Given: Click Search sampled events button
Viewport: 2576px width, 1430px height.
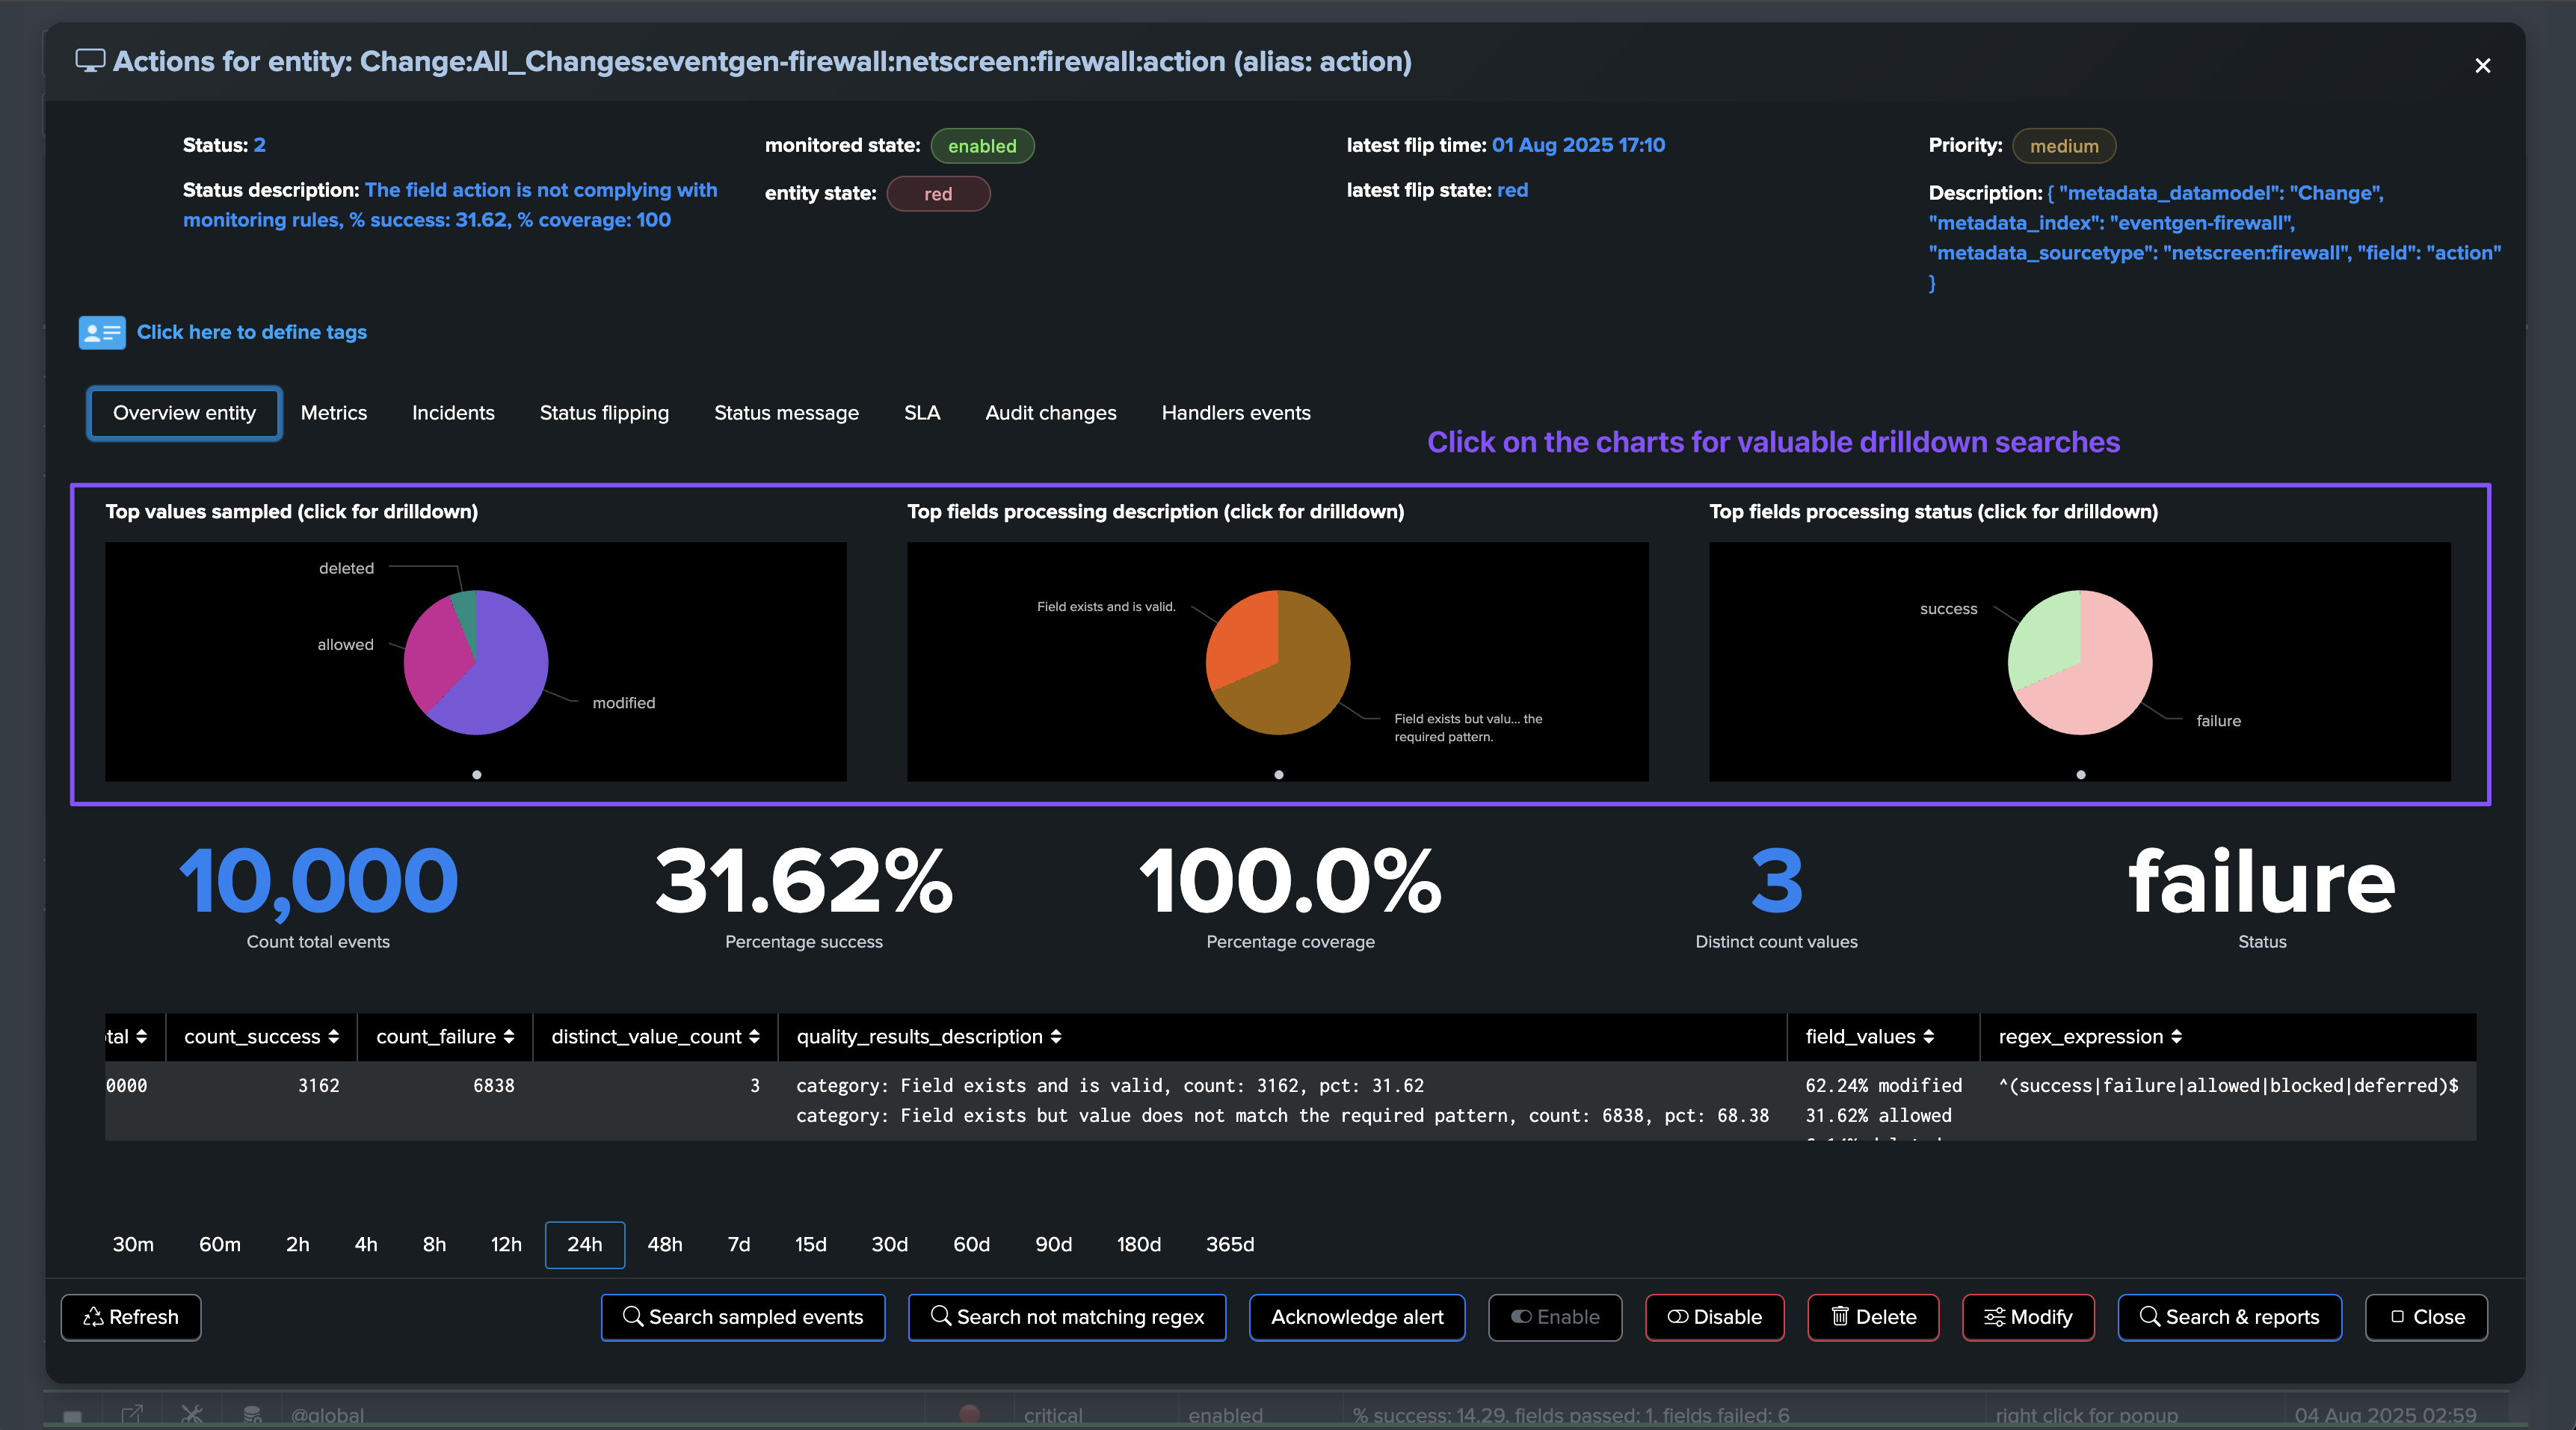Looking at the screenshot, I should point(743,1317).
